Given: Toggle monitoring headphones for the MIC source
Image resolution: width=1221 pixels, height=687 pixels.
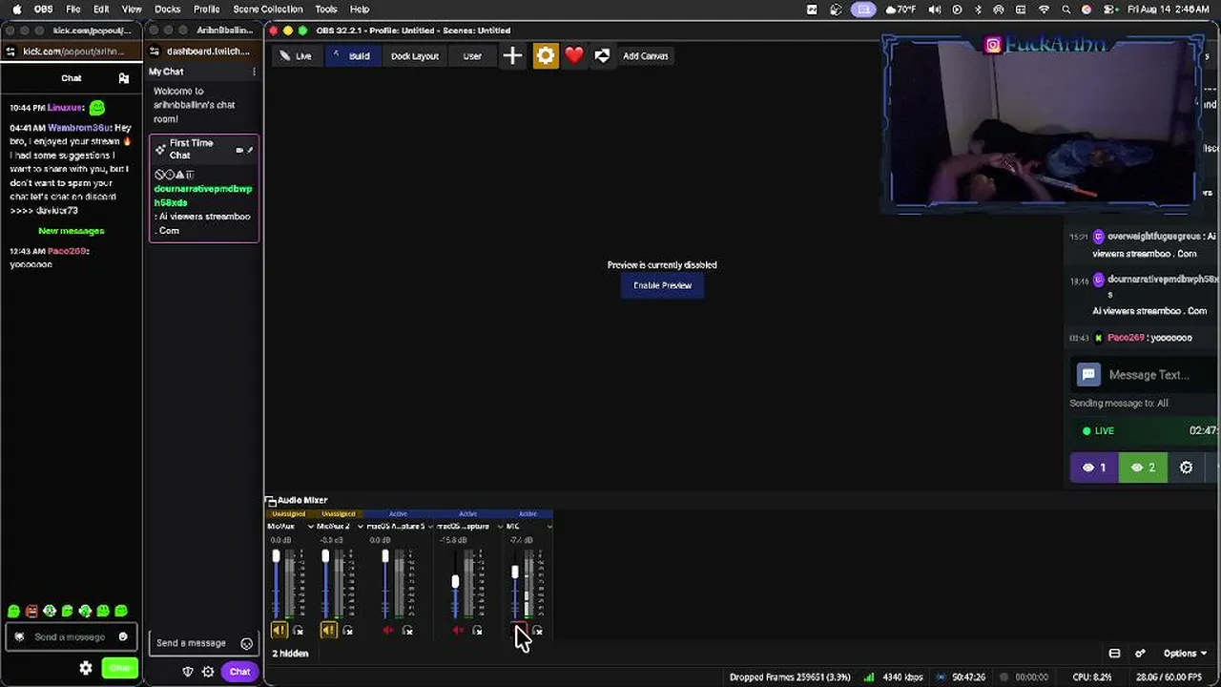Looking at the screenshot, I should pos(538,631).
